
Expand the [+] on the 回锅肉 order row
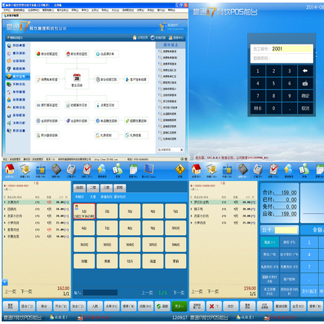pyautogui.click(x=67, y=209)
